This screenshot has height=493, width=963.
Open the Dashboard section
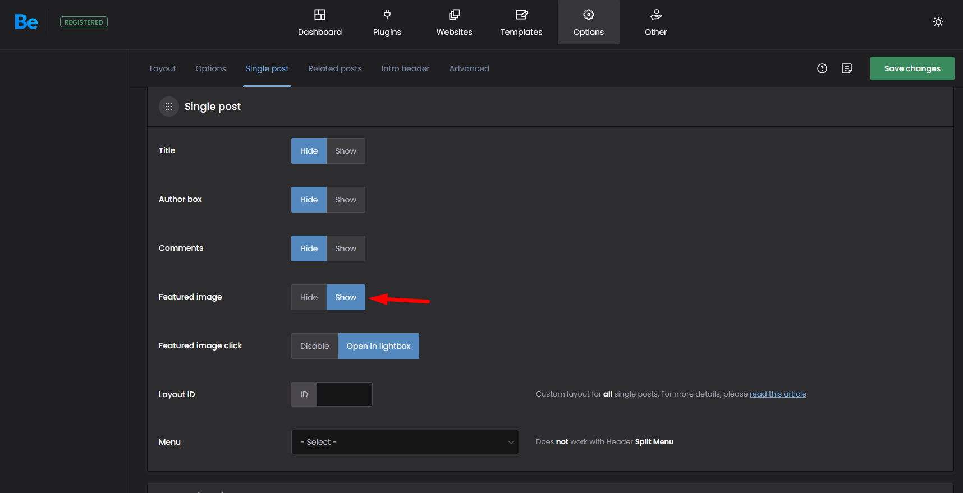[320, 22]
